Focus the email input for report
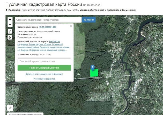This screenshot has height=115, width=163. click(44, 61)
